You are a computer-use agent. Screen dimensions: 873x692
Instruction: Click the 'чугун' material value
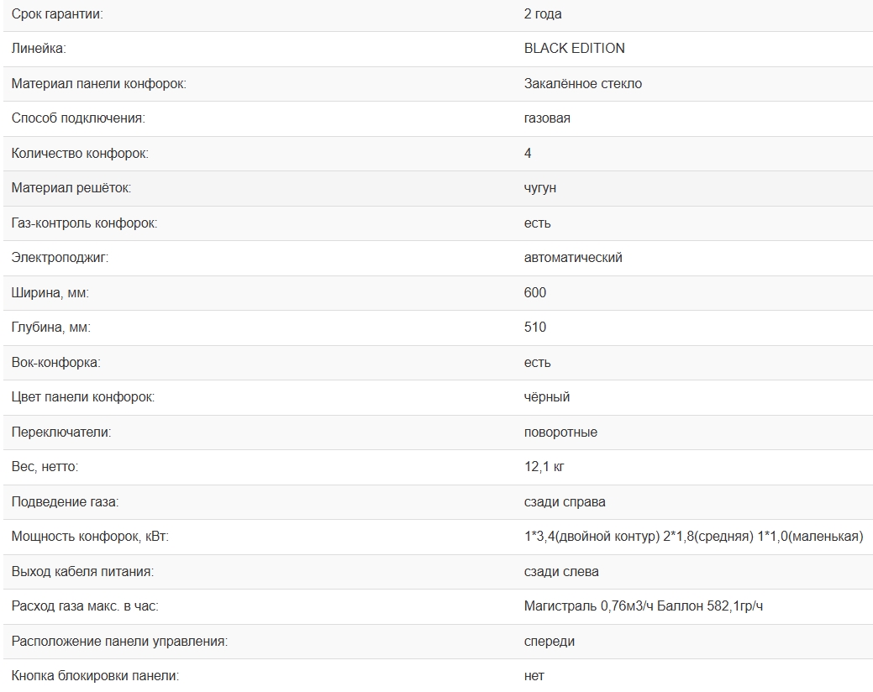[x=539, y=188]
